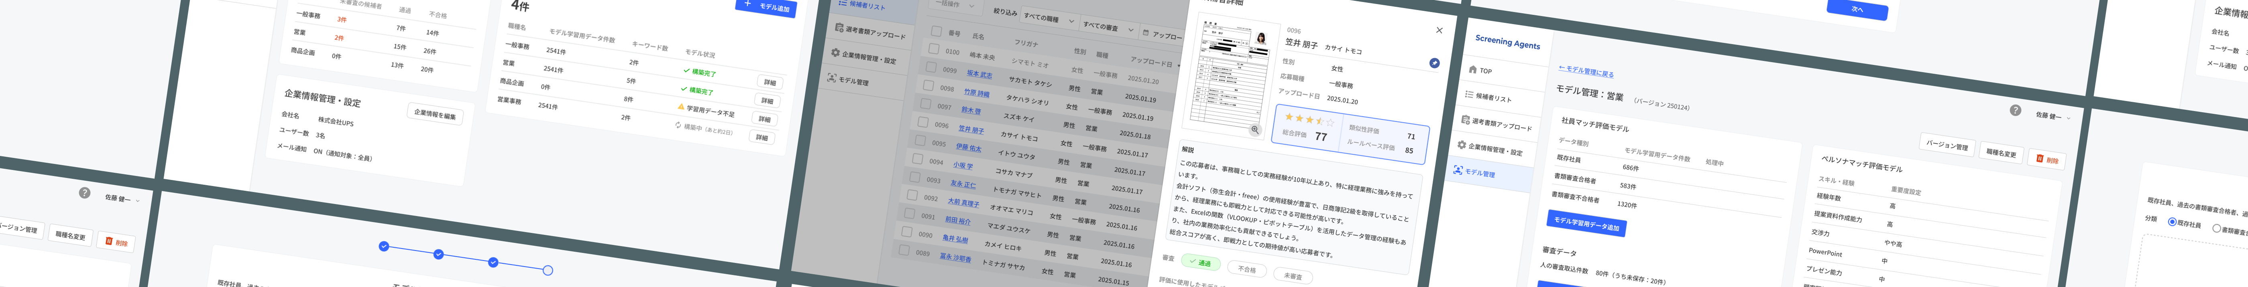
Task: Click blue 次へ button
Action: (x=1857, y=10)
